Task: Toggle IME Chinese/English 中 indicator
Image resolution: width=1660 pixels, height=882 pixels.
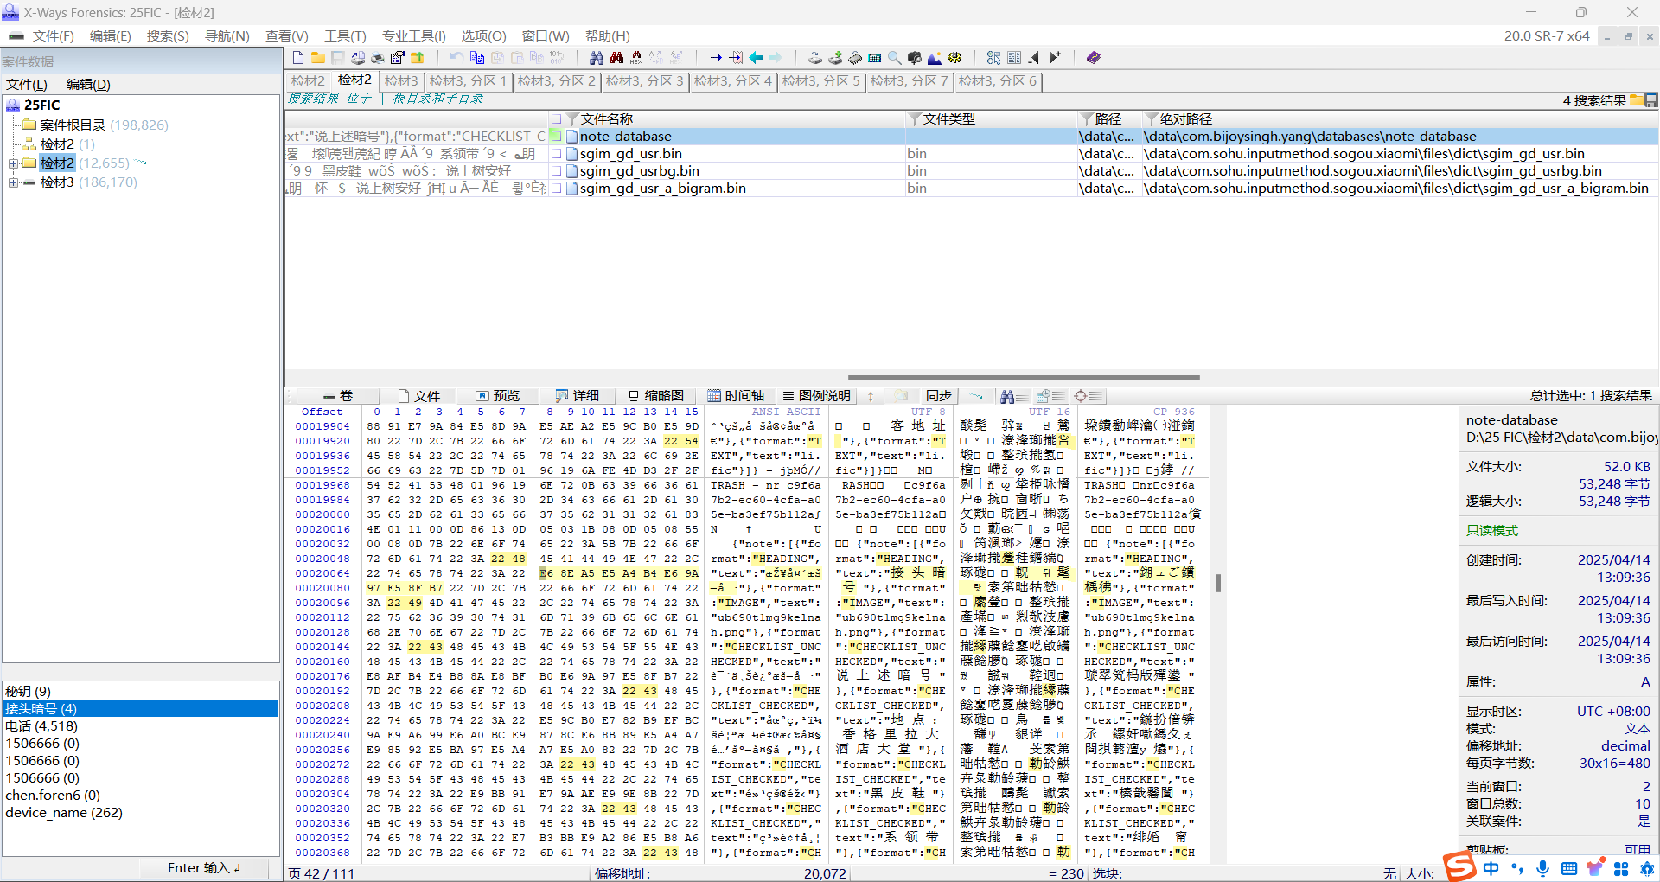Action: point(1491,868)
